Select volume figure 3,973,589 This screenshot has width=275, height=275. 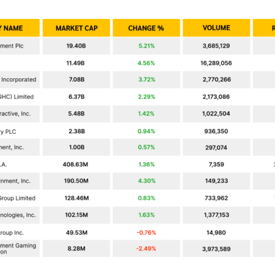216,249
